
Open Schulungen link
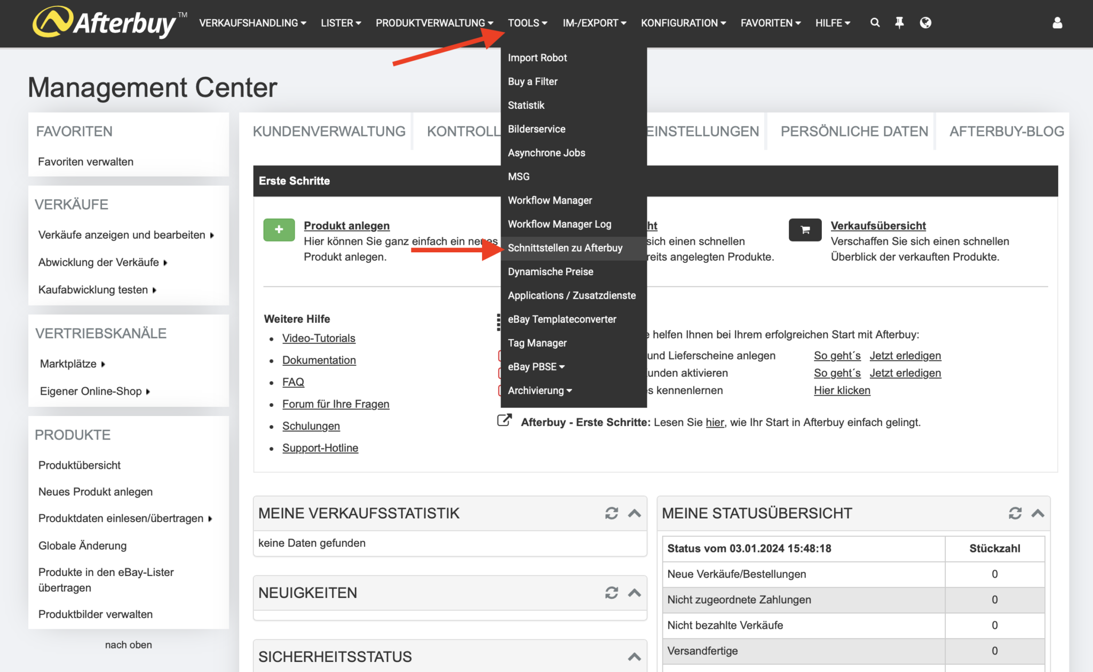tap(311, 426)
